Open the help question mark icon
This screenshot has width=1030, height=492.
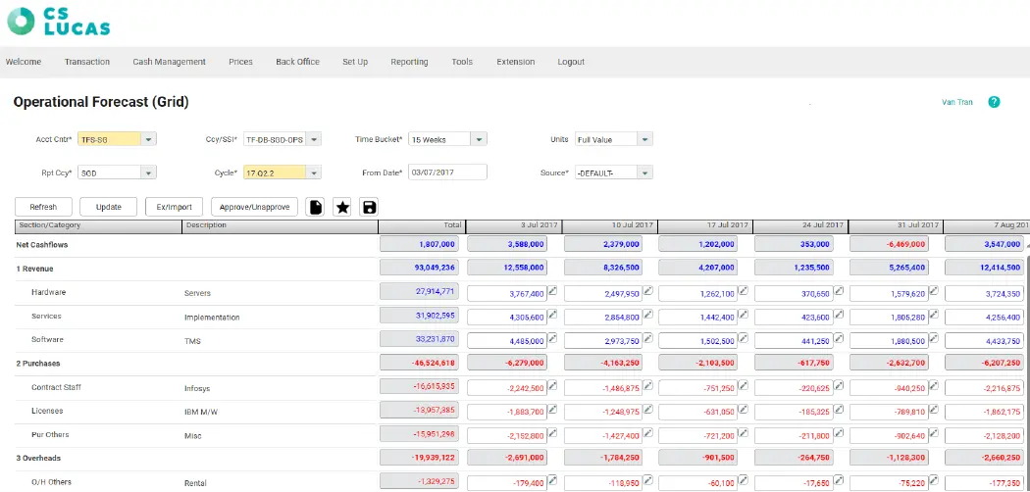tap(994, 102)
